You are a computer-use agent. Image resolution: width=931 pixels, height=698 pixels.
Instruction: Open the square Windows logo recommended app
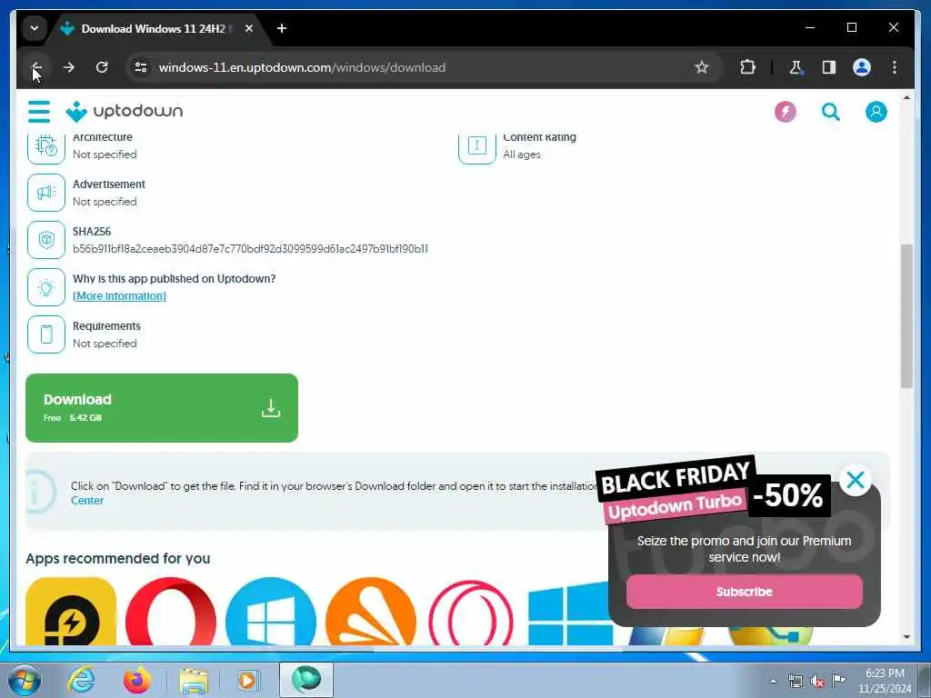[x=568, y=613]
